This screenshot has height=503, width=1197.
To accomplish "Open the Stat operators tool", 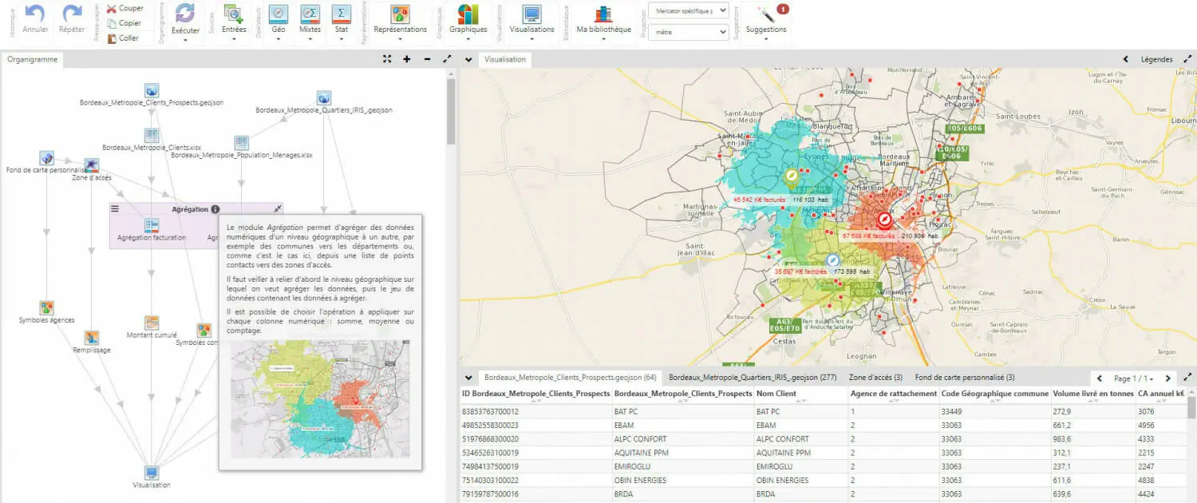I will (342, 14).
